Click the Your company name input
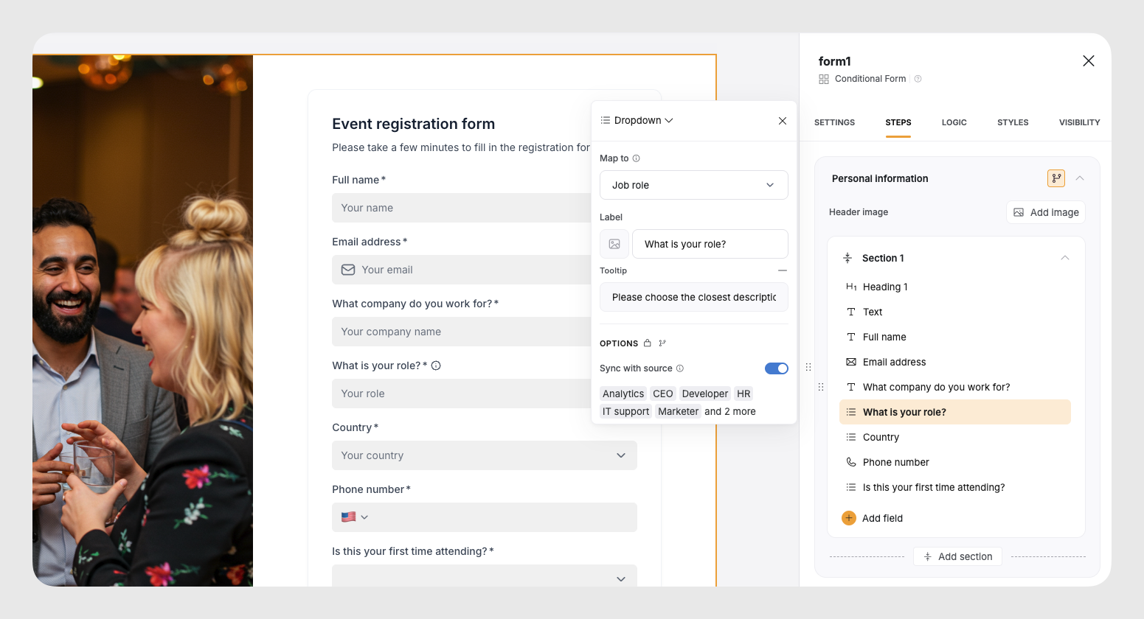The width and height of the screenshot is (1144, 619). click(462, 332)
